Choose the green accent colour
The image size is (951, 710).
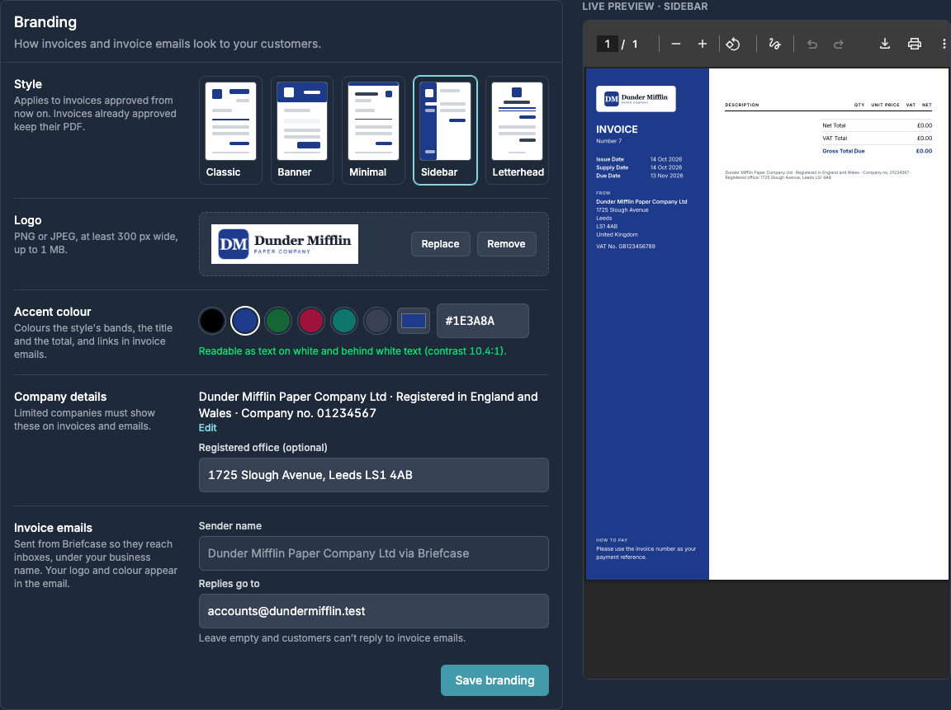coord(278,321)
